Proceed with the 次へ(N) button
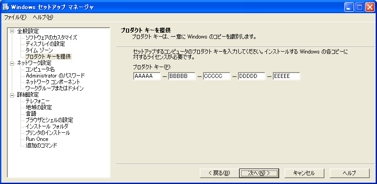377x184 pixels. click(x=259, y=173)
